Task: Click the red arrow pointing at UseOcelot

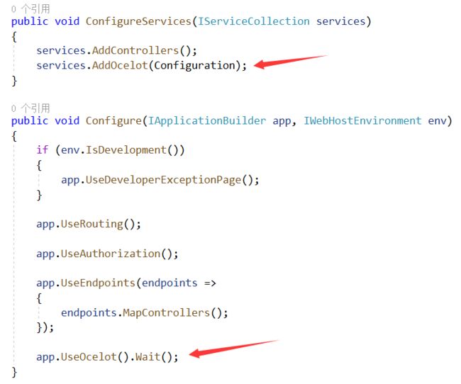Action: [x=234, y=349]
